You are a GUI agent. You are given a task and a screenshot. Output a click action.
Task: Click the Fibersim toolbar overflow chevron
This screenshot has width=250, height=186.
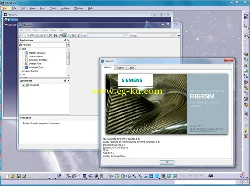coord(179,36)
